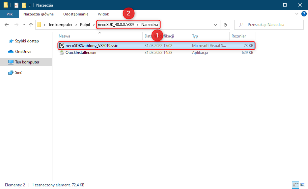Click the Back navigation arrow
This screenshot has width=308, height=189.
point(7,25)
